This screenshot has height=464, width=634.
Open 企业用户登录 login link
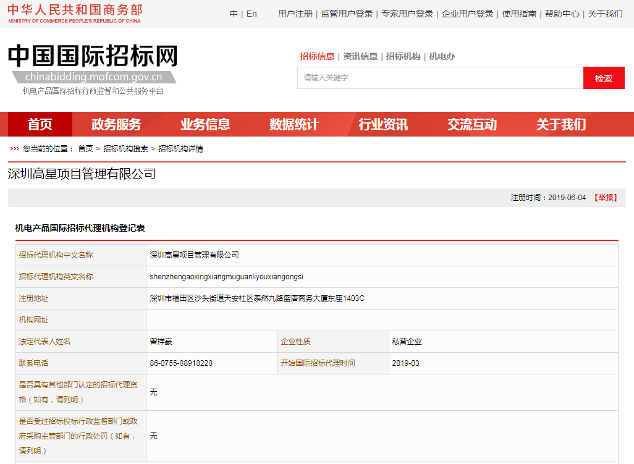coord(467,14)
